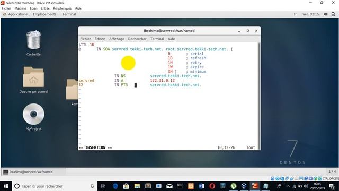Open the GNOME Applications menu
The height and width of the screenshot is (191, 339).
(17, 14)
